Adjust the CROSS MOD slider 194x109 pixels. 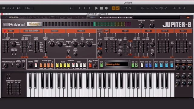pos(45,47)
